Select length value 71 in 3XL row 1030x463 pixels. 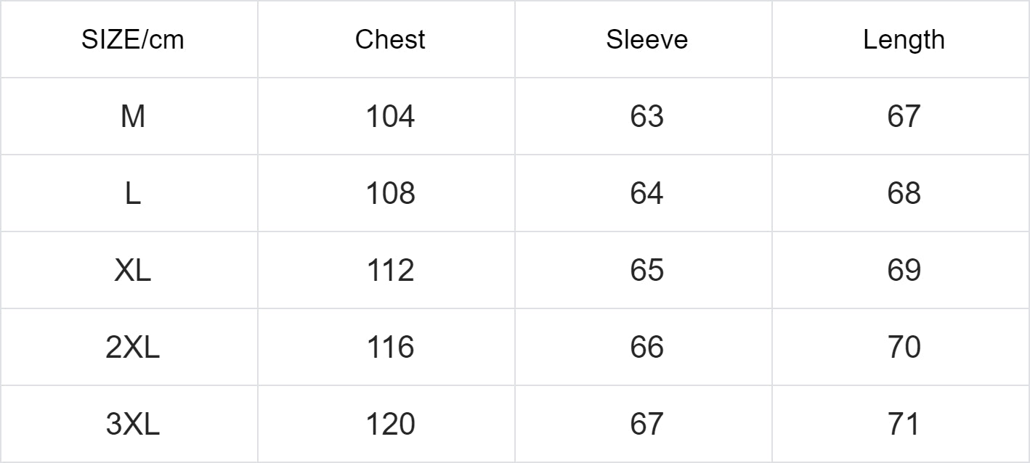(x=904, y=424)
